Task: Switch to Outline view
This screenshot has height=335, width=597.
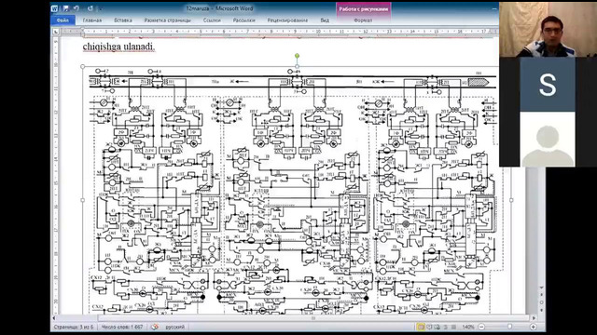Action: click(x=446, y=327)
